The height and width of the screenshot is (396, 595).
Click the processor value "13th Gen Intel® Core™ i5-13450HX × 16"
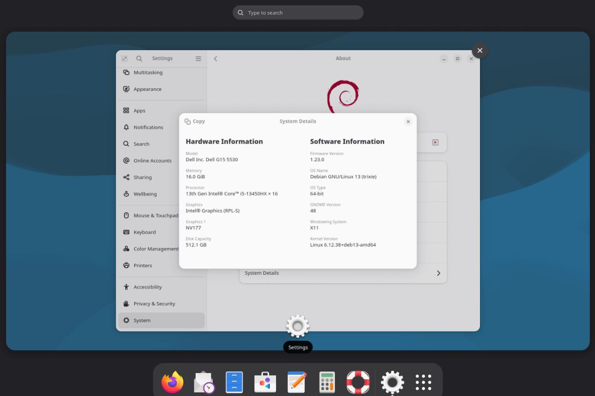click(232, 194)
